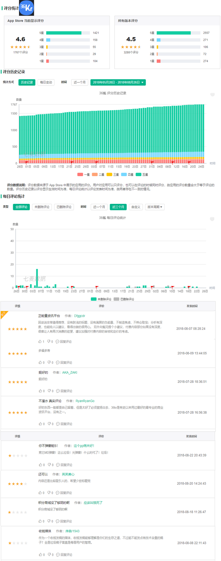The height and width of the screenshot is (561, 221).
Task: Toggle 已删除评论 legend in review chart
Action: (x=124, y=299)
